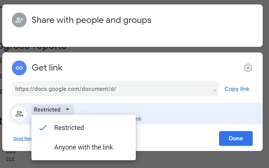Click the link description text beside the menu
The image size is (269, 168).
click(x=139, y=119)
